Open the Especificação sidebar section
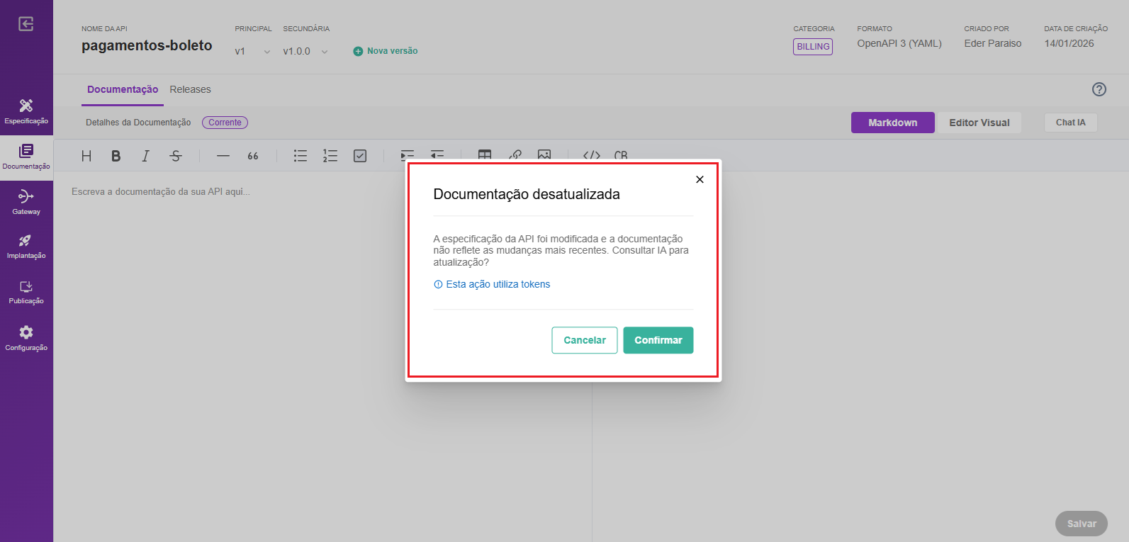Image resolution: width=1129 pixels, height=542 pixels. point(26,111)
